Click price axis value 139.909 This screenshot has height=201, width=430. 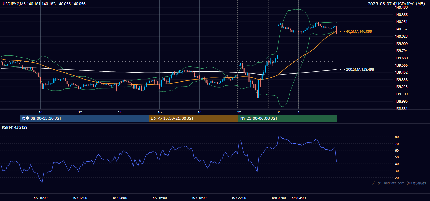point(401,44)
